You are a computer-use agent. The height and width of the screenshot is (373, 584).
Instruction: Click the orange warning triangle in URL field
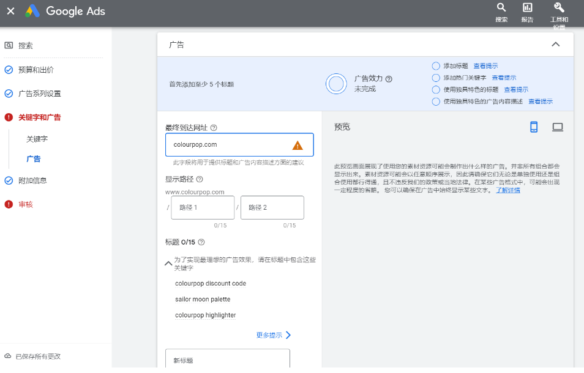298,146
